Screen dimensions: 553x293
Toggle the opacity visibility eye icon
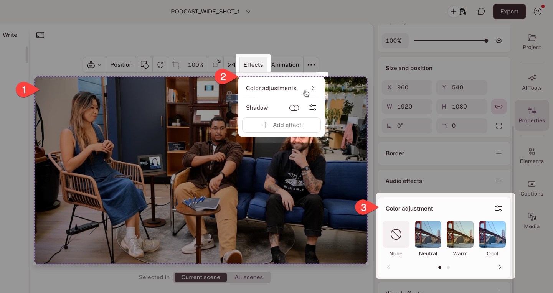point(499,40)
